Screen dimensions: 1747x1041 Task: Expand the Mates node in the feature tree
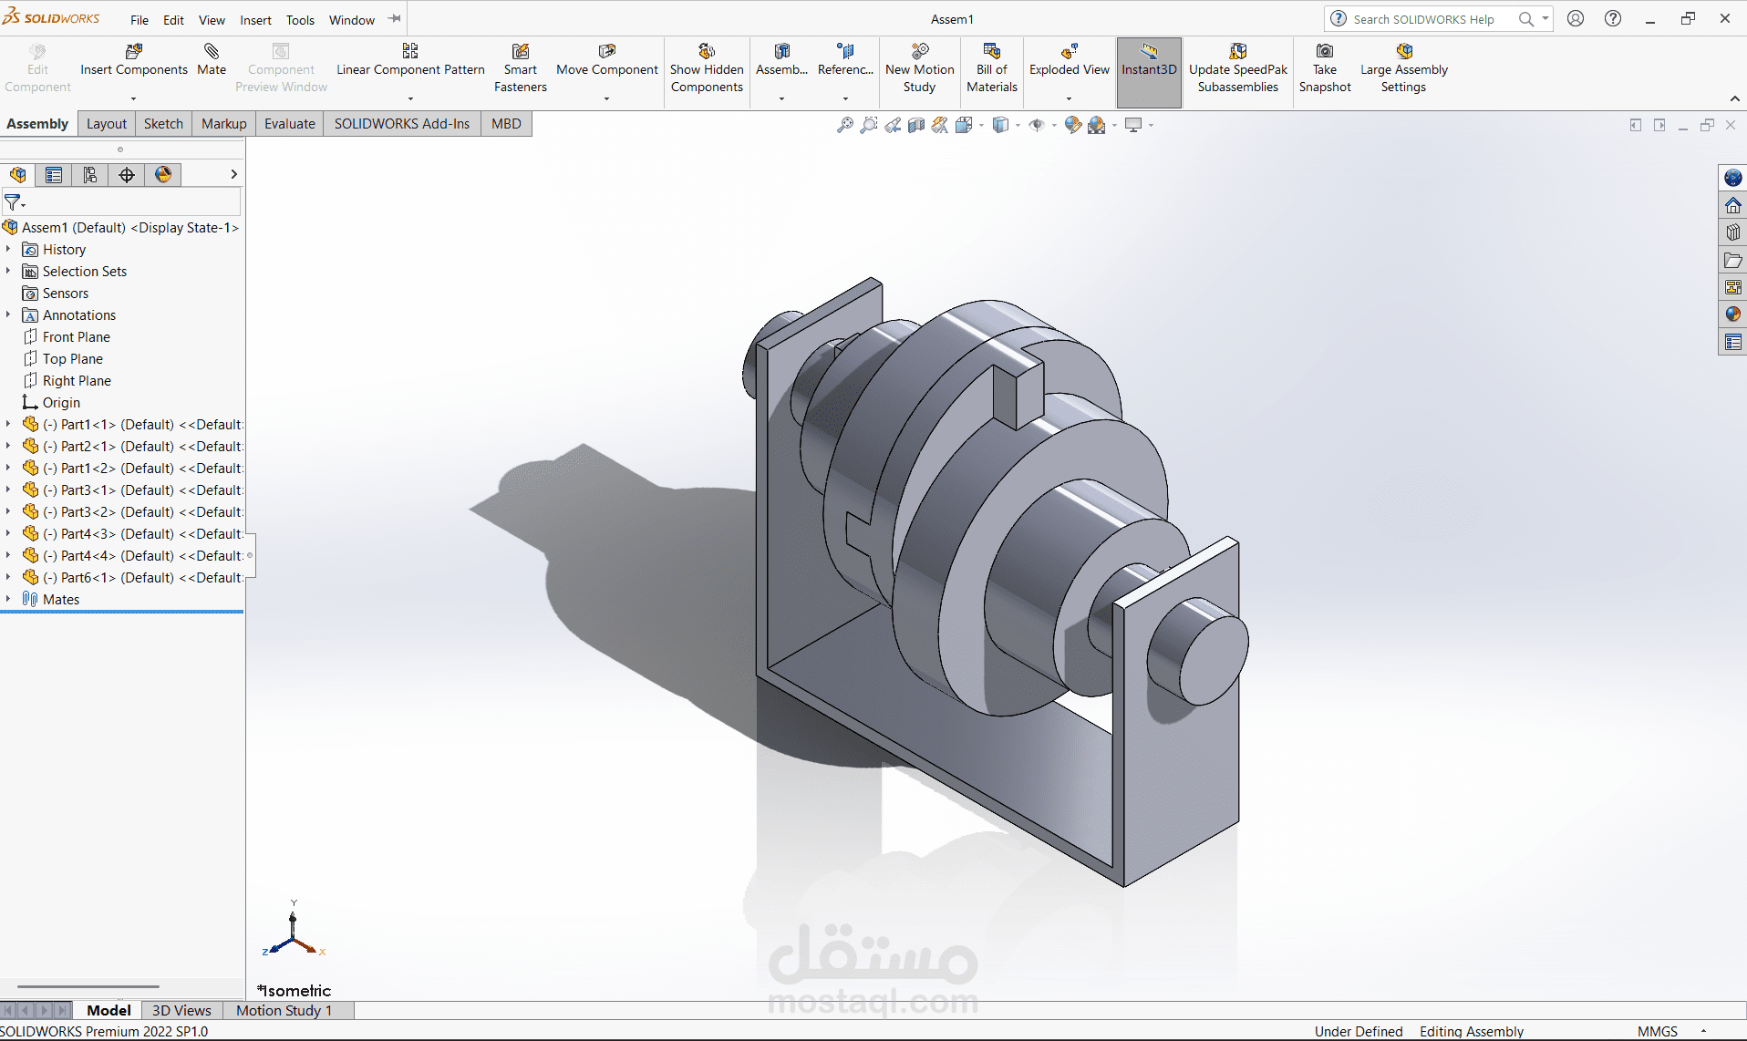pos(8,599)
